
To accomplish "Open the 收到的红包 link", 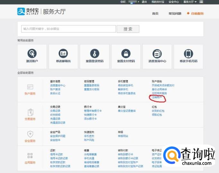I will (158, 111).
